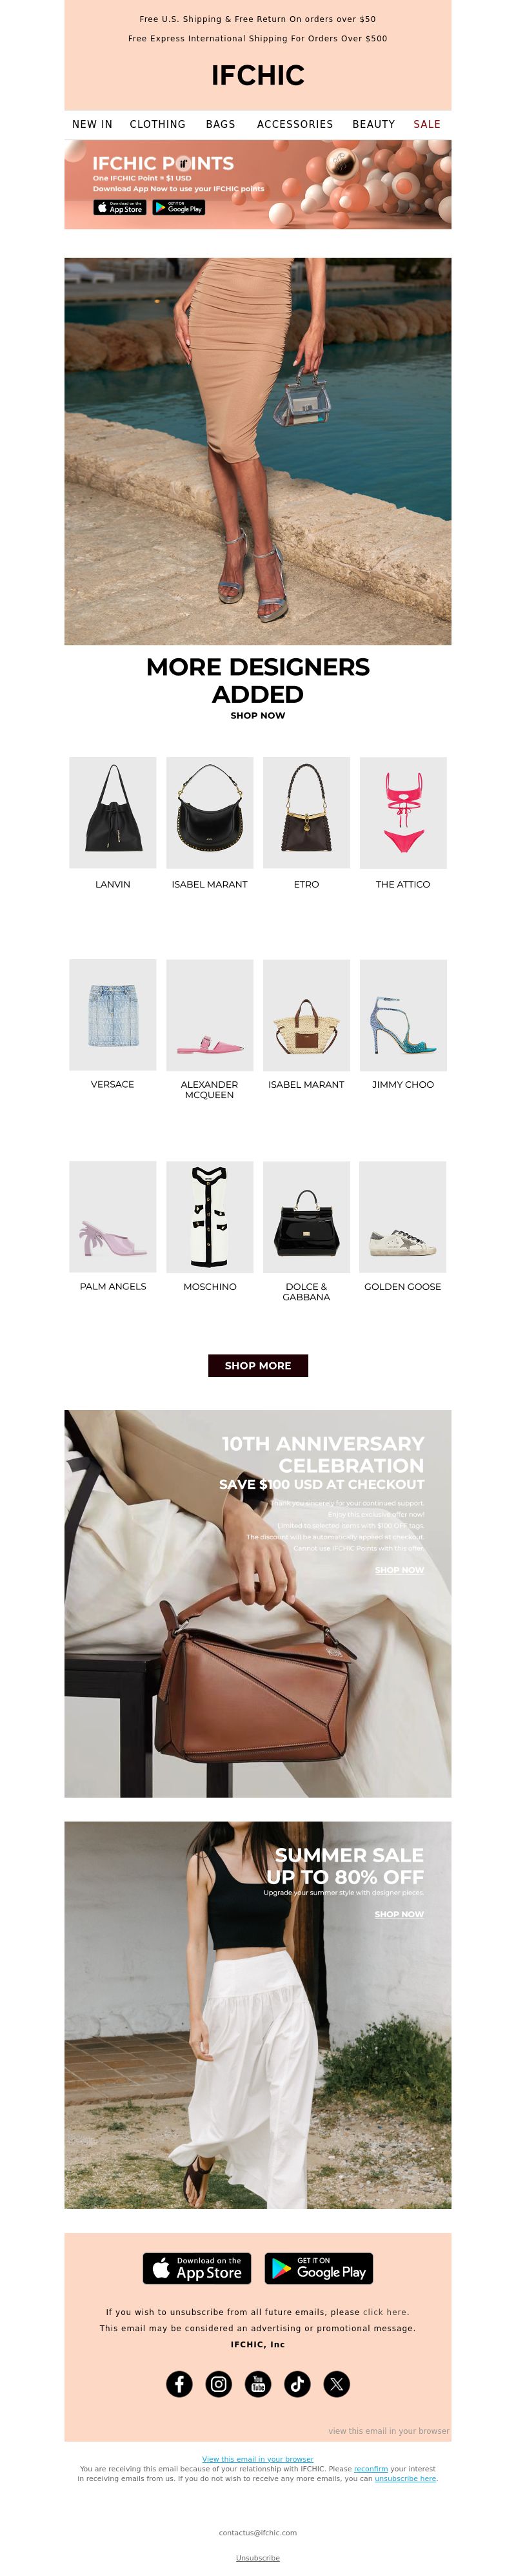Screen dimensions: 516x2576
Task: Click the unsubscribe here link
Action: [x=405, y=2478]
